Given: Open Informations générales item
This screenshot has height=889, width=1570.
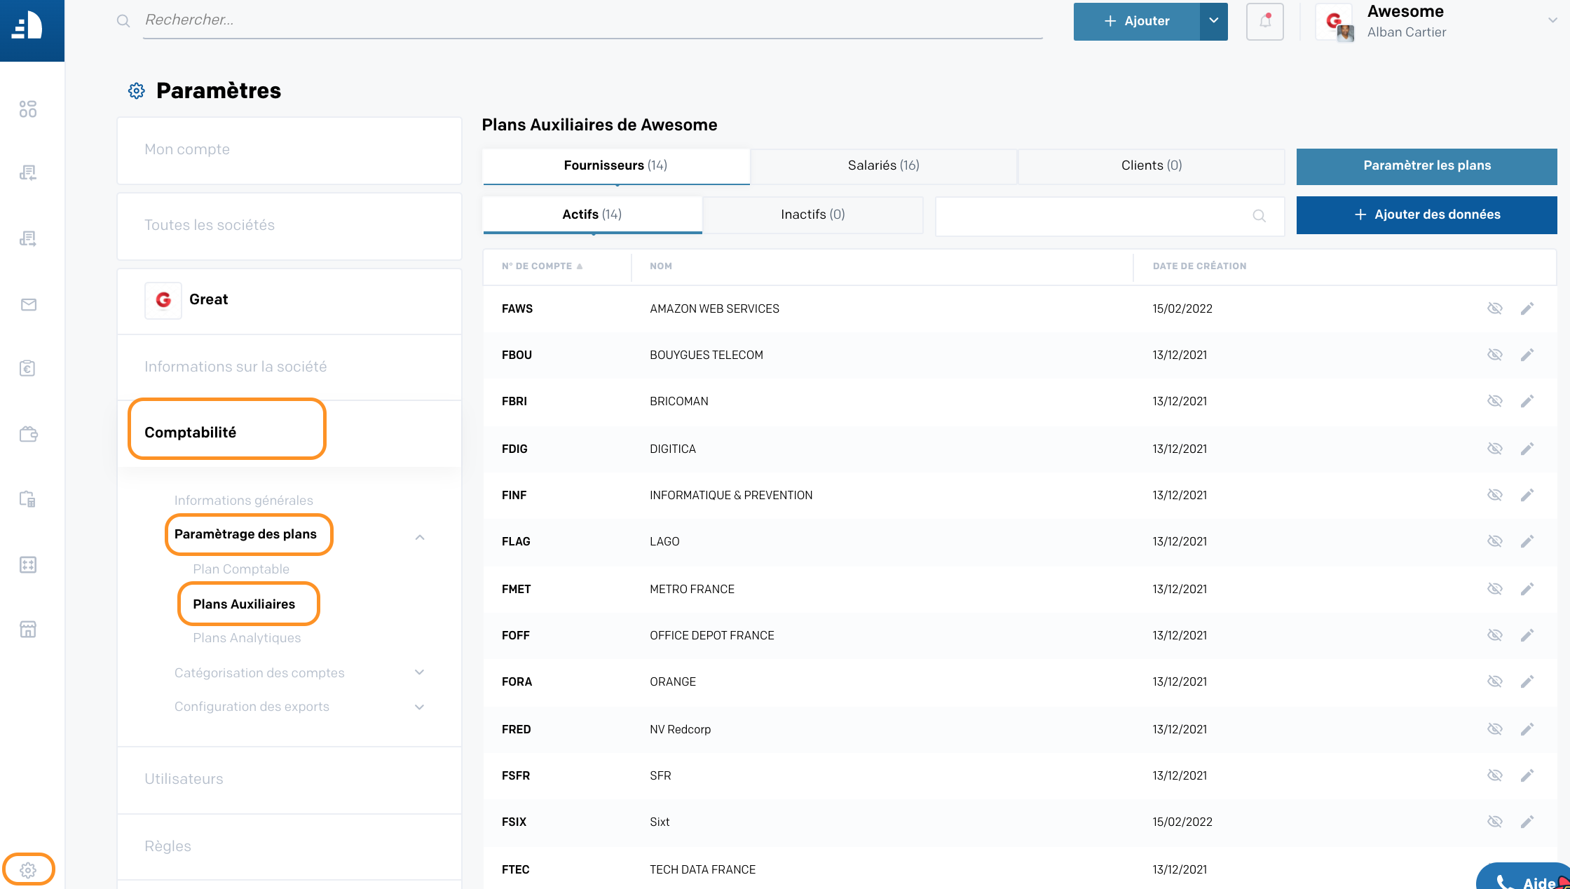Looking at the screenshot, I should [x=243, y=501].
